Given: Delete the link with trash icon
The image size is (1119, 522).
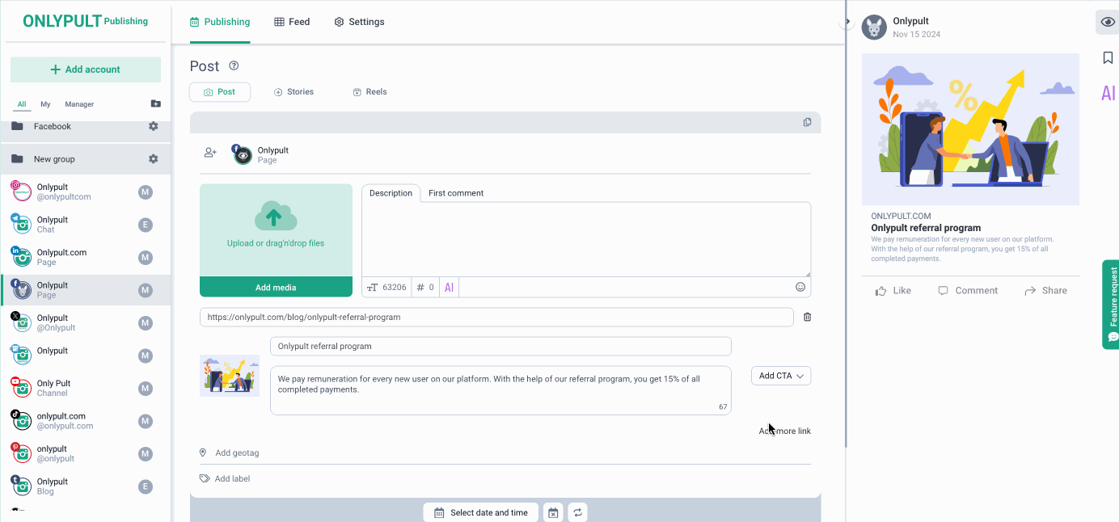Looking at the screenshot, I should [807, 318].
